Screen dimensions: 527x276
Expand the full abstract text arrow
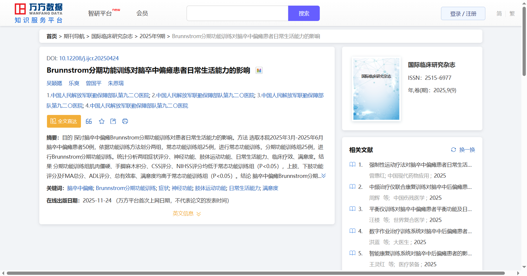click(324, 176)
